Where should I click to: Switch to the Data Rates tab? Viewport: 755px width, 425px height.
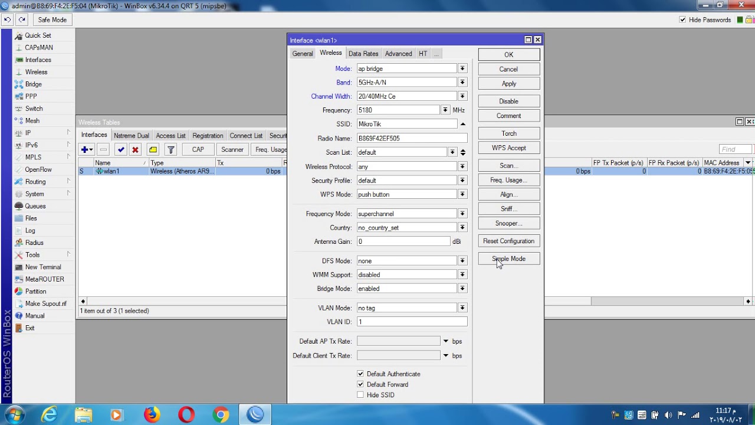tap(363, 54)
